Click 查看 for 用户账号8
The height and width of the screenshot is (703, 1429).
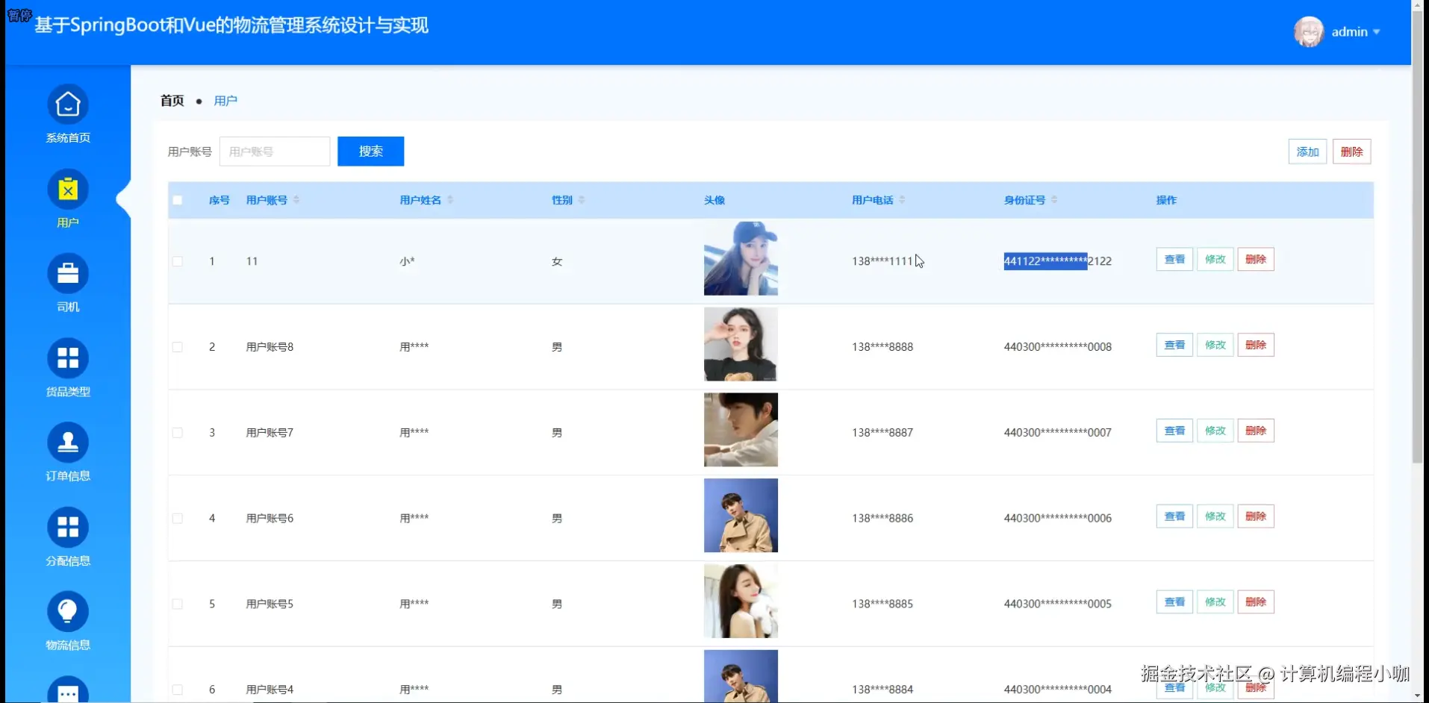click(x=1175, y=346)
